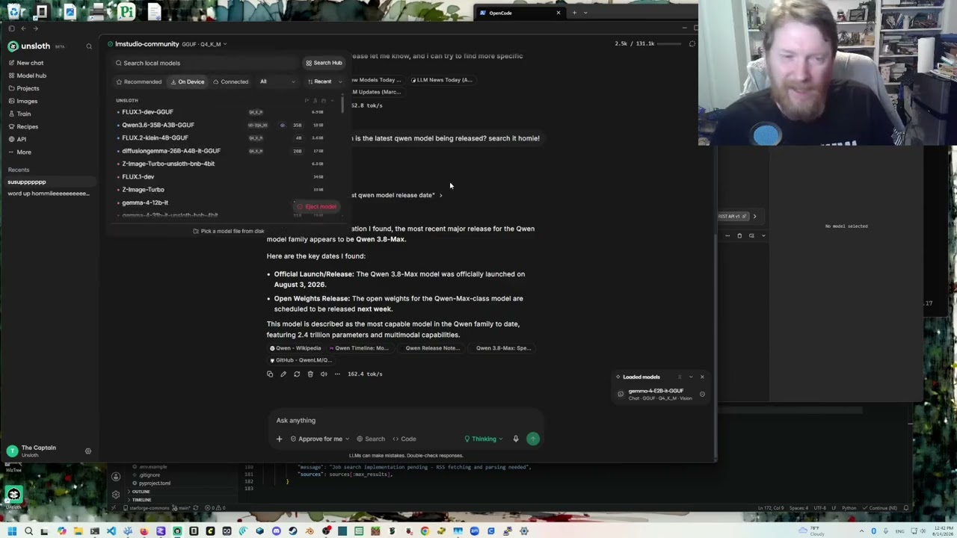Image resolution: width=957 pixels, height=538 pixels.
Task: Toggle Code tool in composer
Action: pos(404,439)
